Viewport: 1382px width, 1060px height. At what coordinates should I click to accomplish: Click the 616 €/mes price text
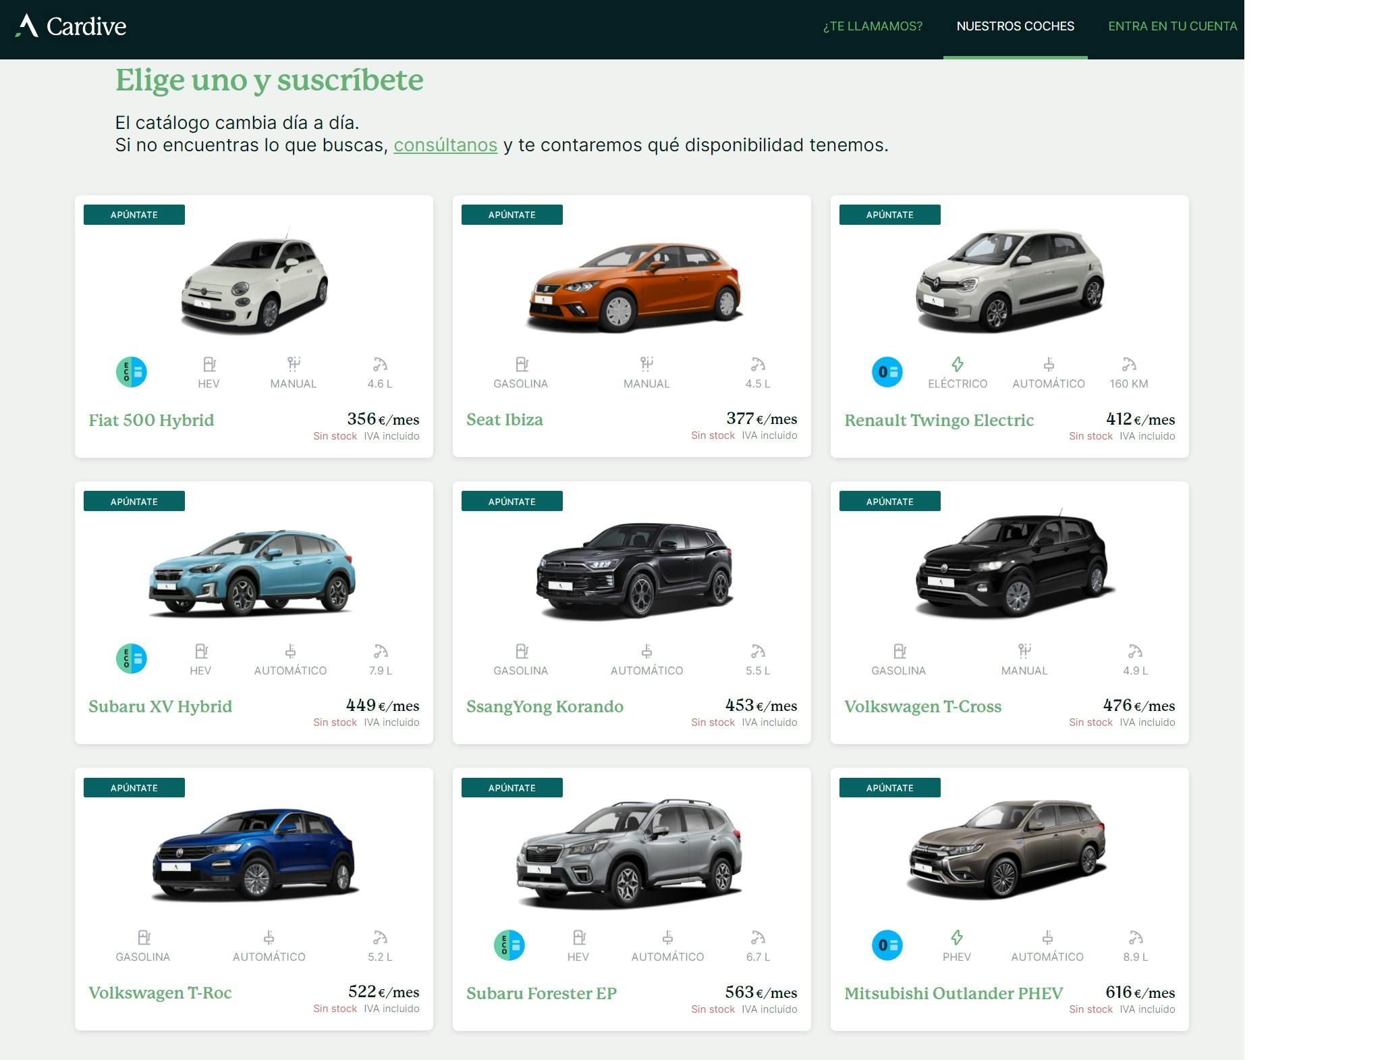(1140, 992)
